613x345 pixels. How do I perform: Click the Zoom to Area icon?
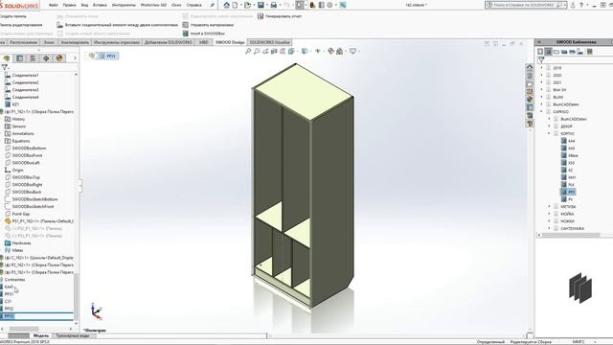[x=257, y=51]
